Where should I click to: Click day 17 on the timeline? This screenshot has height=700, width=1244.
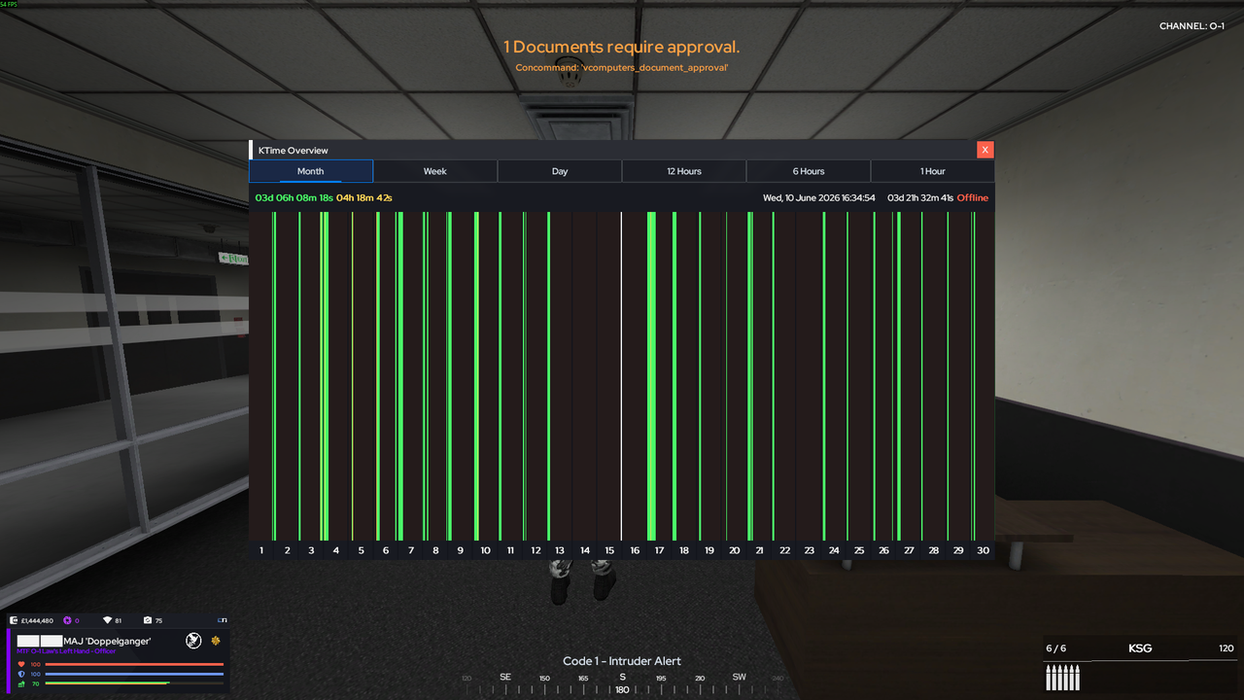coord(659,550)
